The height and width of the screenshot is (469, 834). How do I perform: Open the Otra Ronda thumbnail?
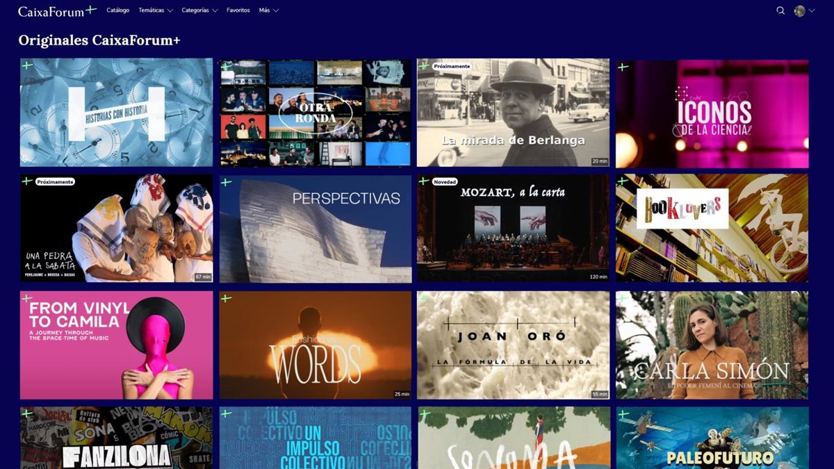[316, 113]
